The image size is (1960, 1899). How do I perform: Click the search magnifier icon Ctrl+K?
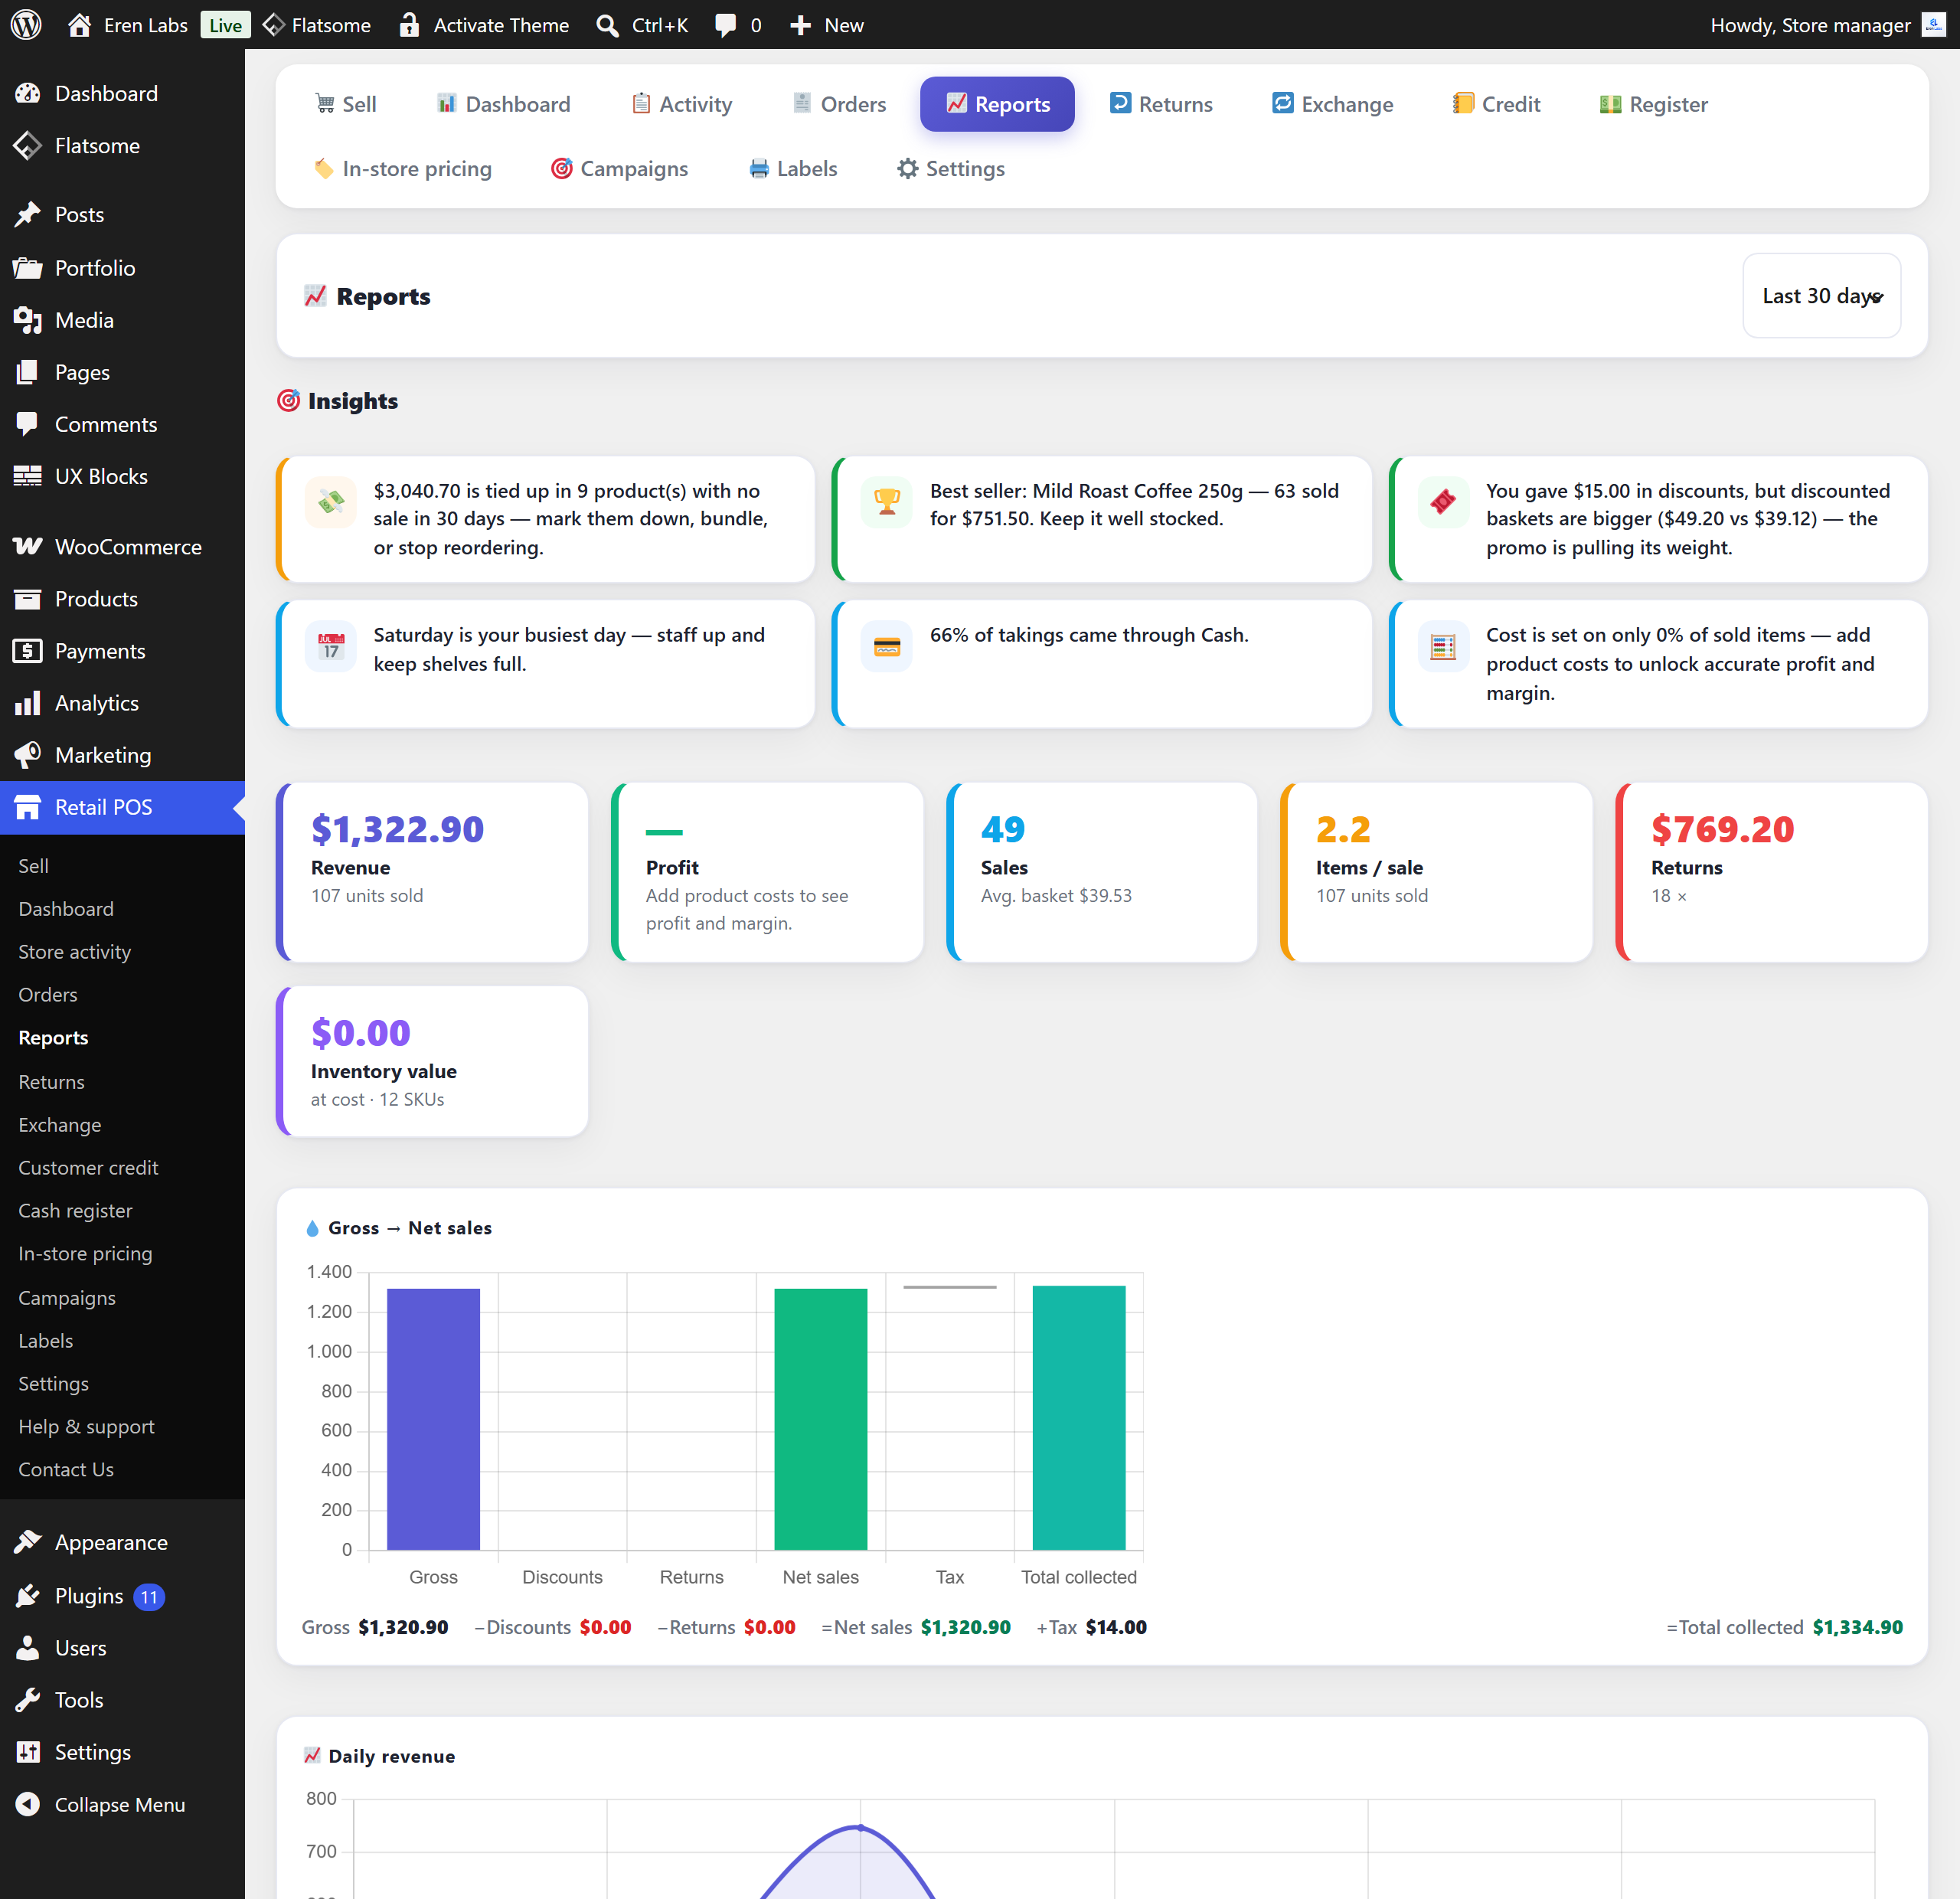tap(607, 25)
